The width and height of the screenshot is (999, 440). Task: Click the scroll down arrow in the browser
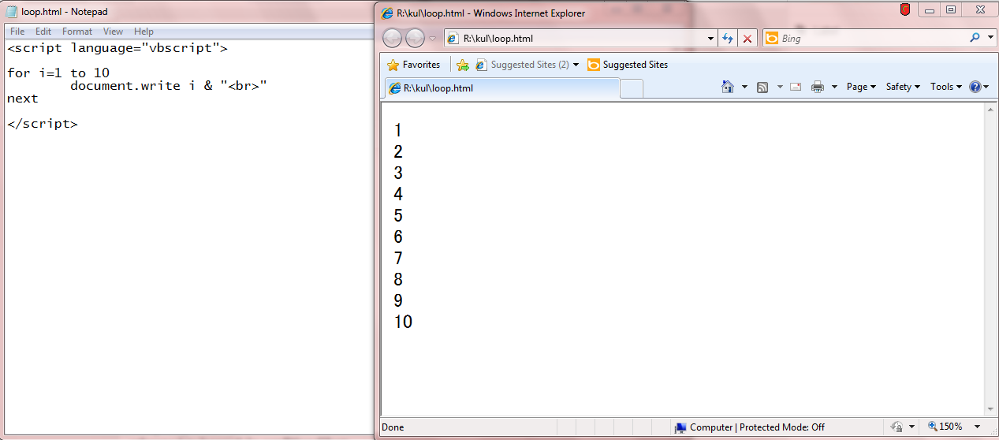[991, 409]
